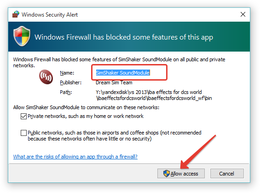The height and width of the screenshot is (193, 260).
Task: Uncheck the Private networks checkbox
Action: tap(23, 117)
